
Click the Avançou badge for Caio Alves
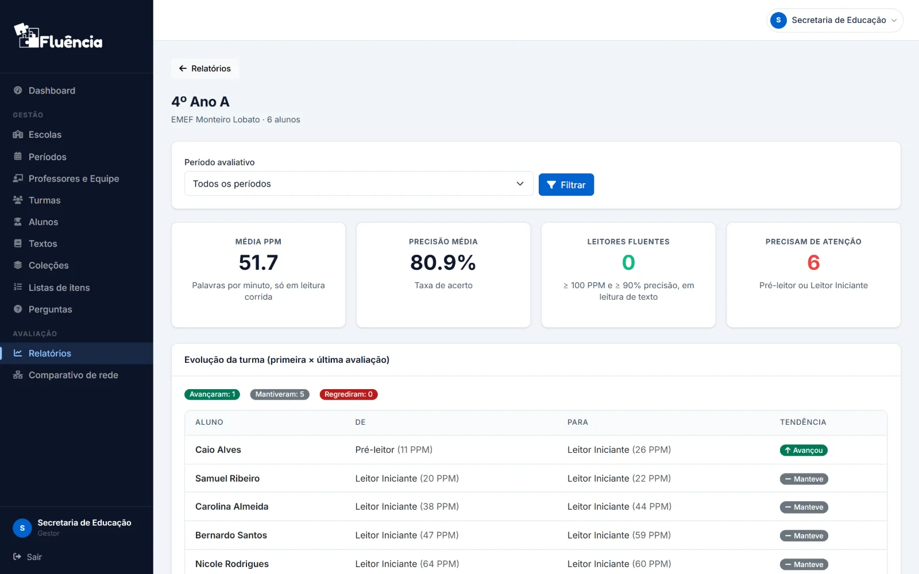click(x=804, y=450)
